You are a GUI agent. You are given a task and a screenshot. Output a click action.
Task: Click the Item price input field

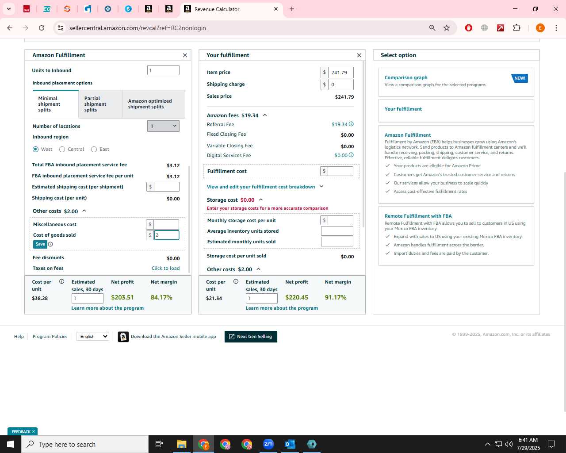pos(340,73)
